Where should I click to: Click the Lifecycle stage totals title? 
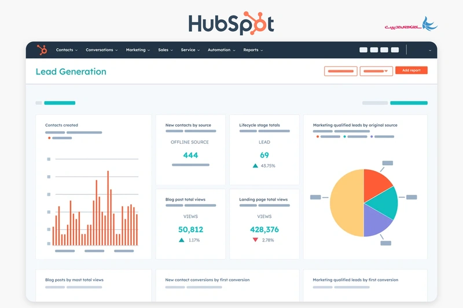259,125
